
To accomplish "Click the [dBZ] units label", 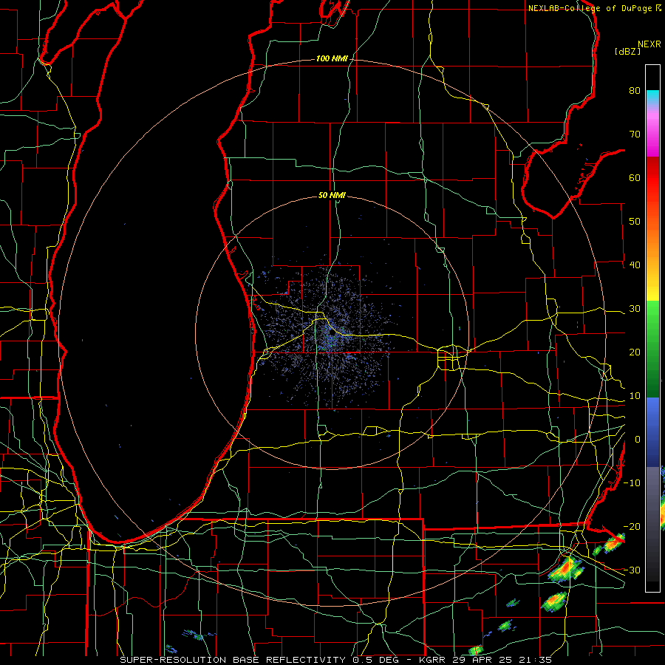I will click(628, 52).
